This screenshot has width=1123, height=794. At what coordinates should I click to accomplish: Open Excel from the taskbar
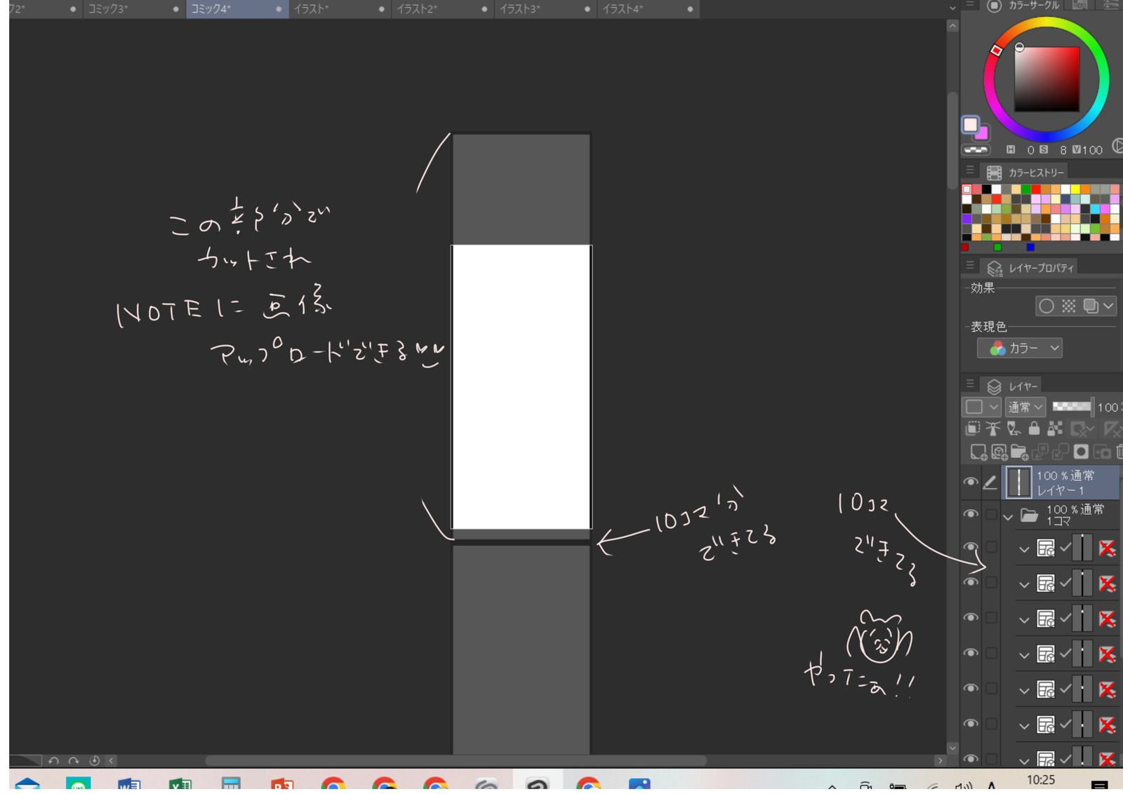[181, 784]
